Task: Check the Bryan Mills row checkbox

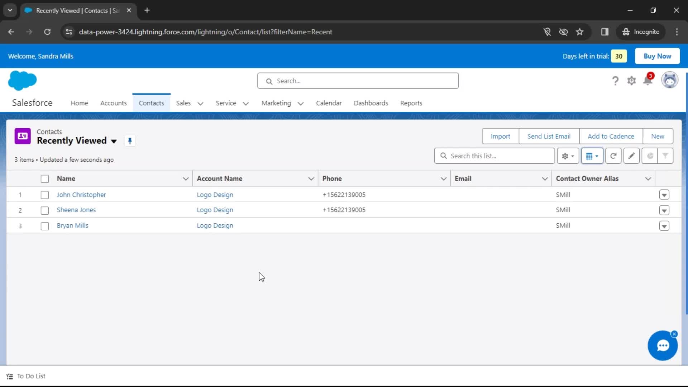Action: [45, 226]
